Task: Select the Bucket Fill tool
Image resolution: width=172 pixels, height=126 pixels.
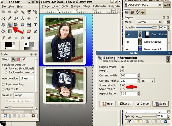Action: 3,31
